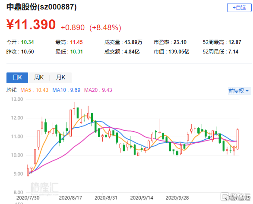Click the 11.00 price axis label
253x204 pixels.
click(17, 137)
